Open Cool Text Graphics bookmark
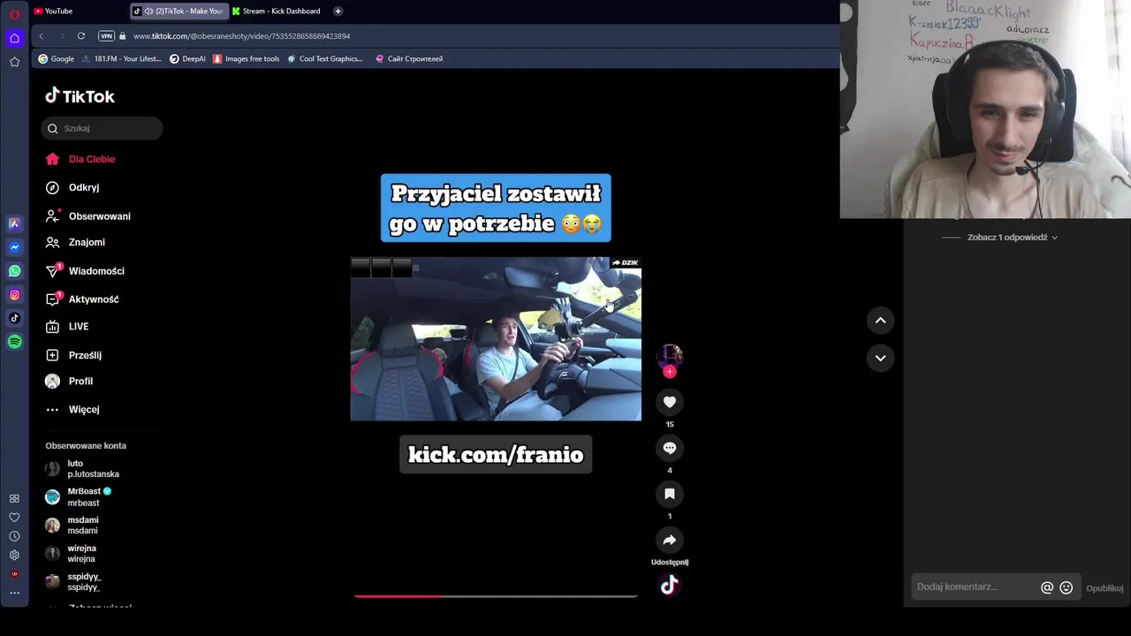The image size is (1131, 636). click(x=325, y=59)
